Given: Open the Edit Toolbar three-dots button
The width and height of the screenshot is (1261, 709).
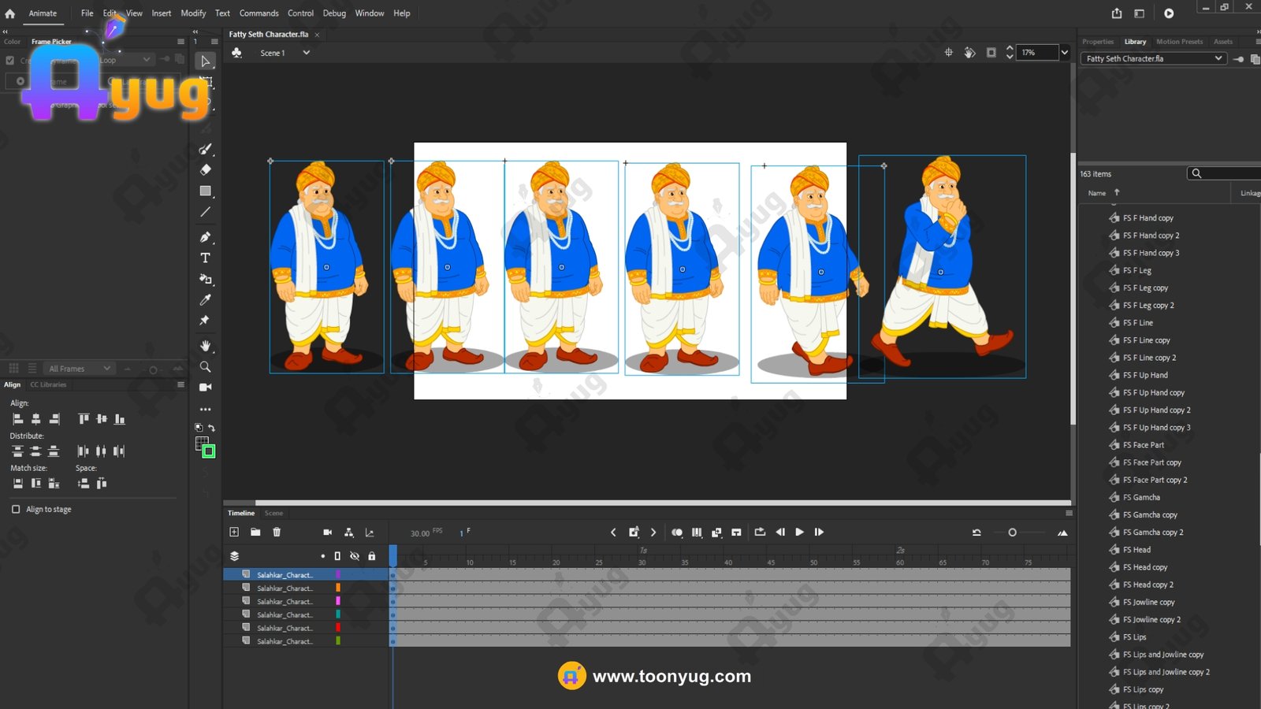Looking at the screenshot, I should 206,410.
